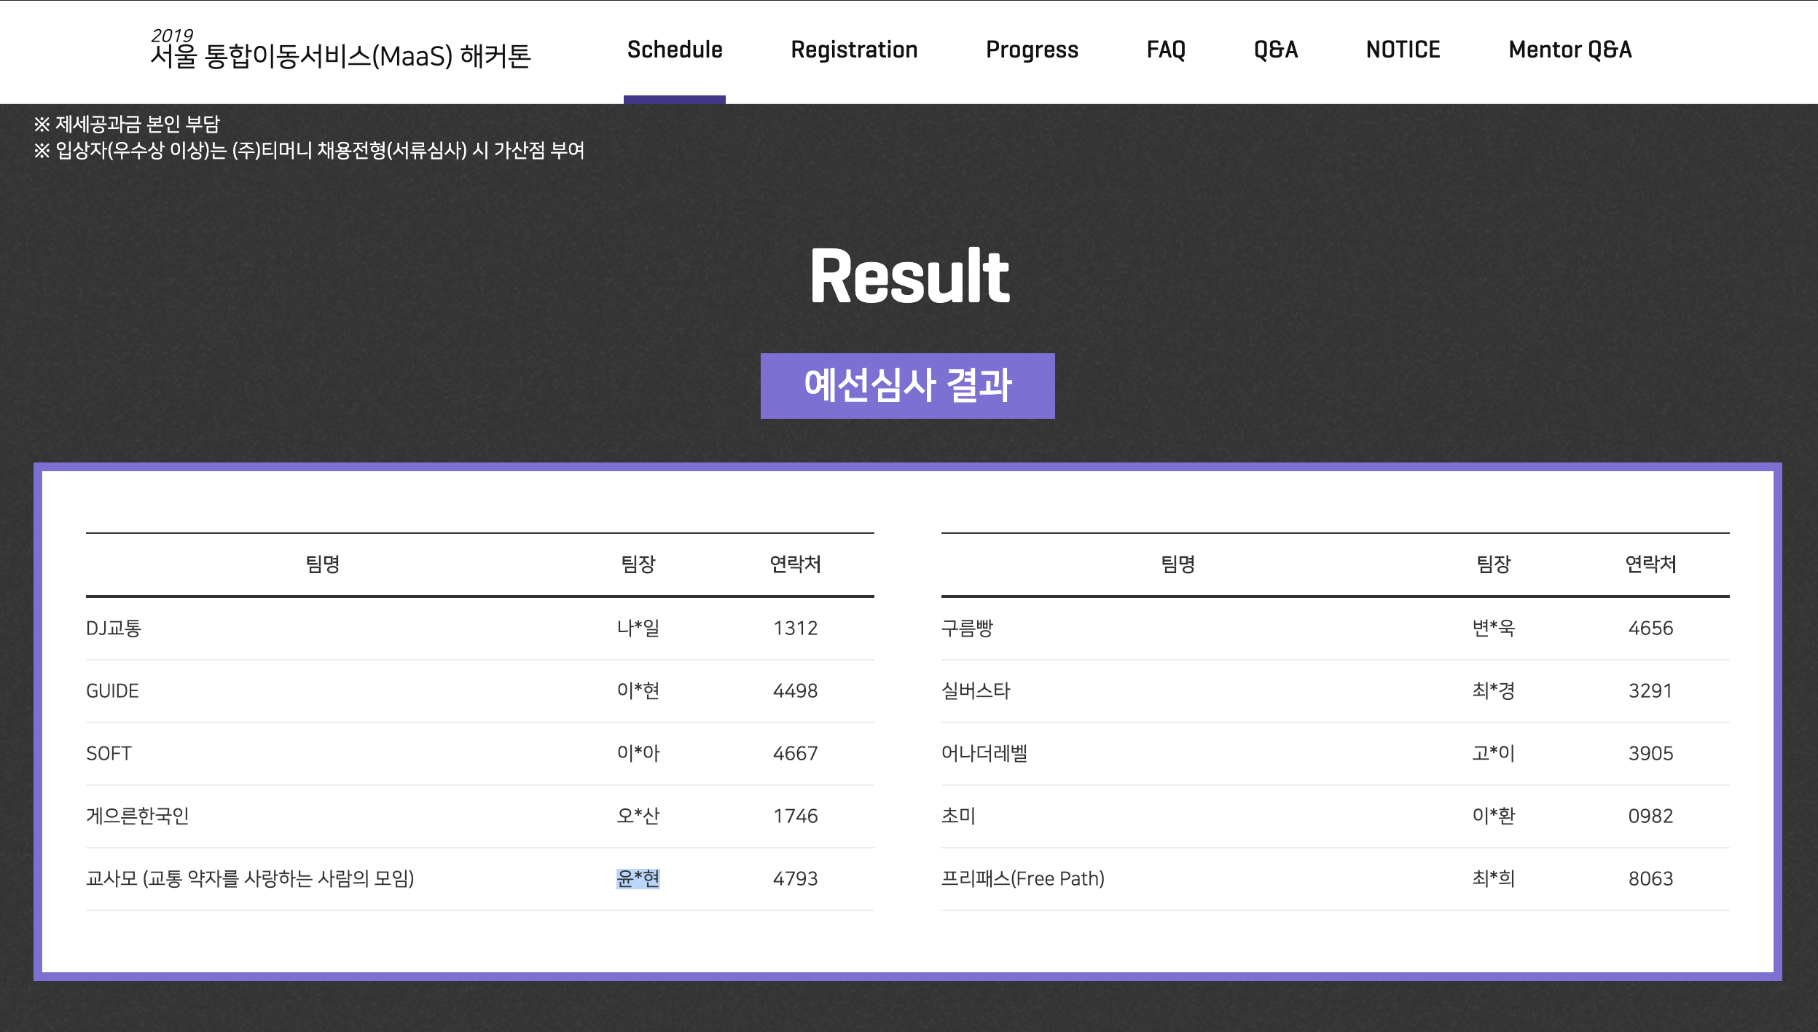
Task: Go to the Registration page
Action: tap(854, 50)
